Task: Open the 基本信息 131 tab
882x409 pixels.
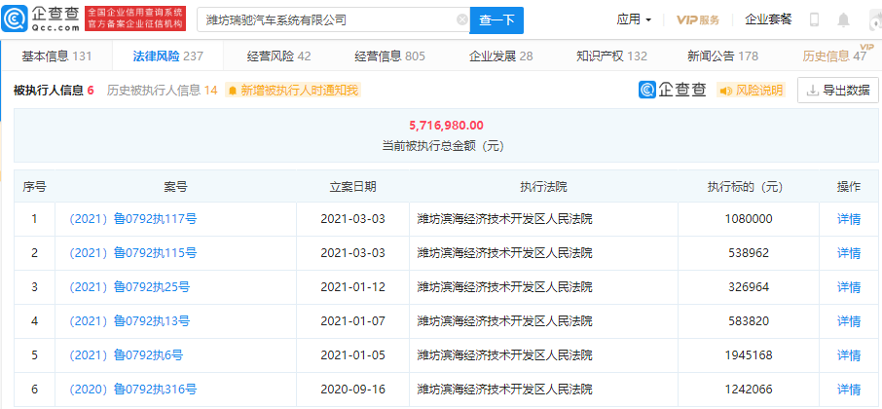Action: [56, 56]
